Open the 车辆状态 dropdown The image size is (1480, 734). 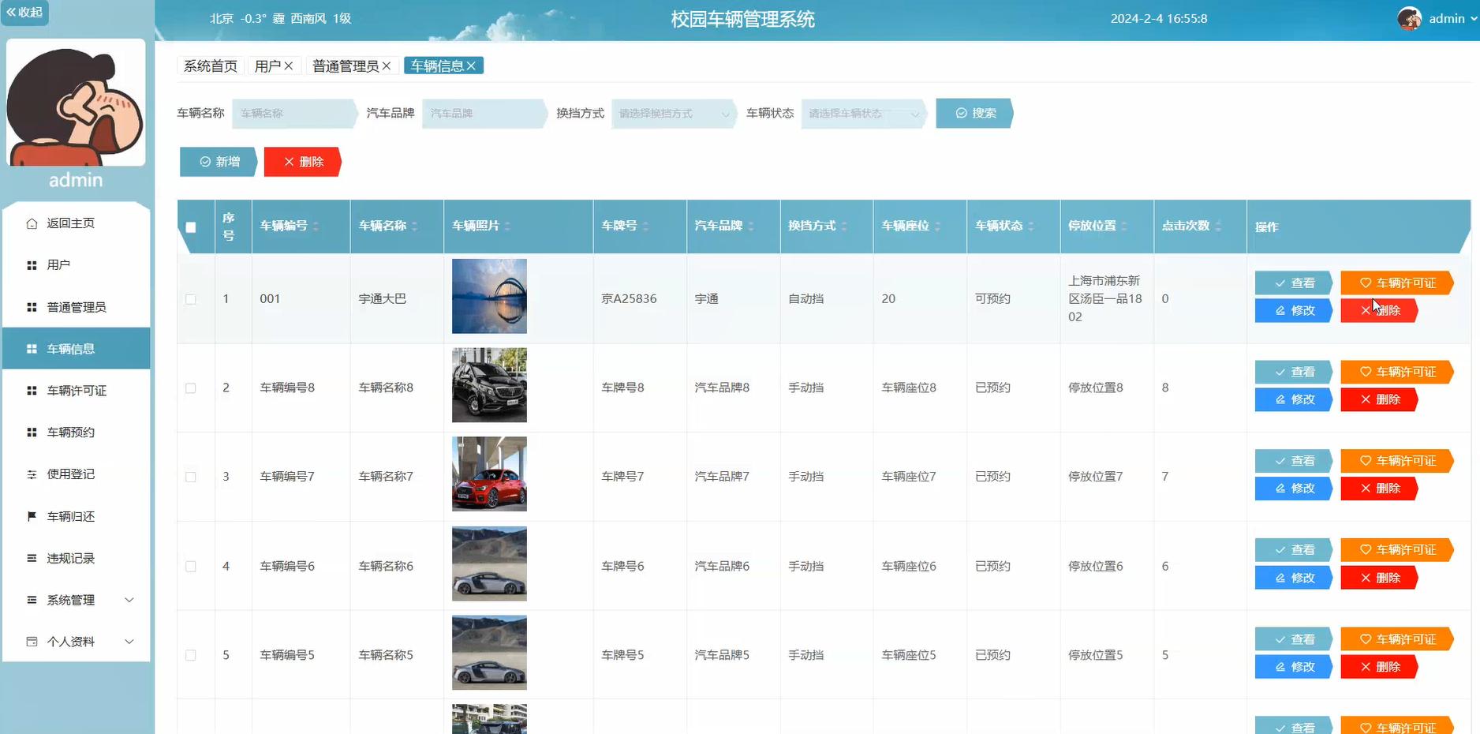point(863,114)
